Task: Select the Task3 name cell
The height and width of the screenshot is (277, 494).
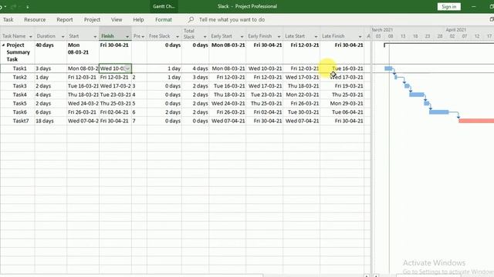Action: click(x=18, y=85)
